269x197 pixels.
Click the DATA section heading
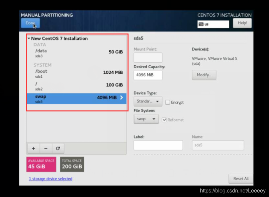[40, 45]
